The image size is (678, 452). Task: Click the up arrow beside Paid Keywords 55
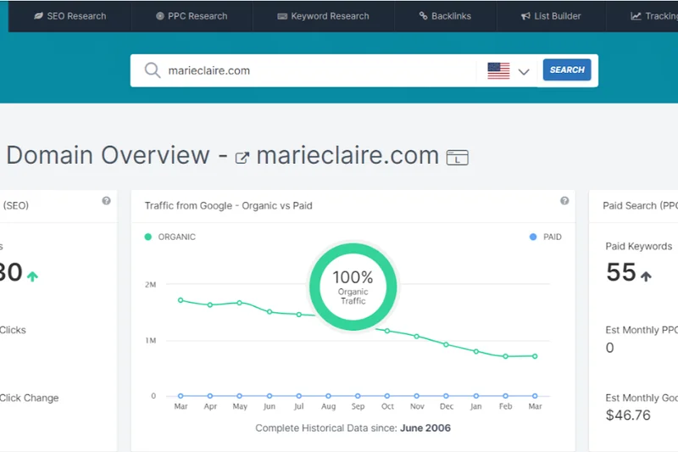tap(646, 276)
